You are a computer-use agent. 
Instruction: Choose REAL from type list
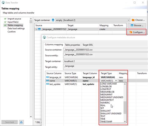pos(103,105)
